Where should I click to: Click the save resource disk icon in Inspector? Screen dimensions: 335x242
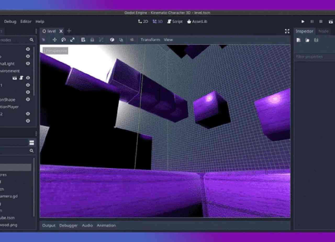[316, 40]
